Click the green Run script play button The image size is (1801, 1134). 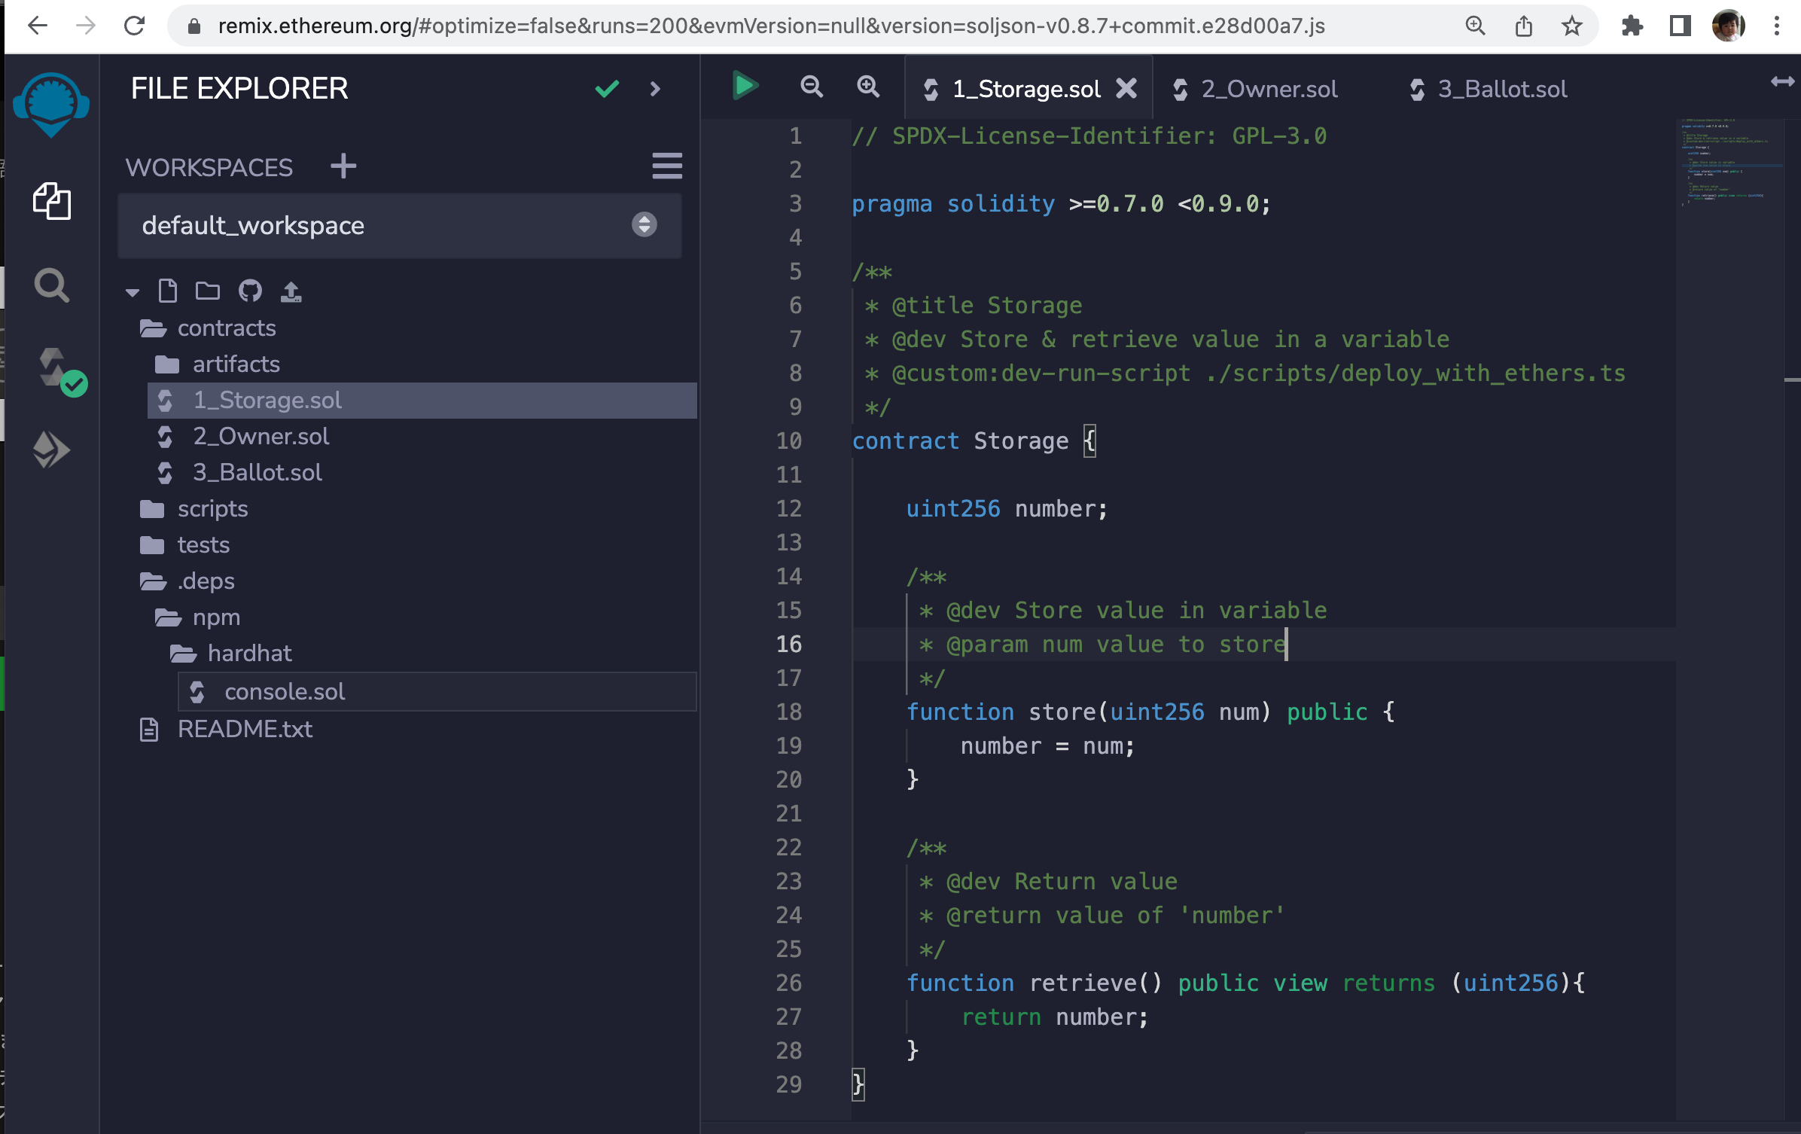click(745, 86)
